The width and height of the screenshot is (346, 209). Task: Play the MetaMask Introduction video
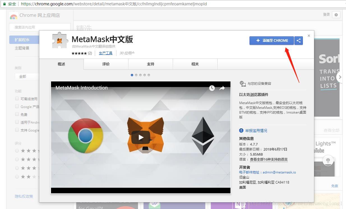141,137
